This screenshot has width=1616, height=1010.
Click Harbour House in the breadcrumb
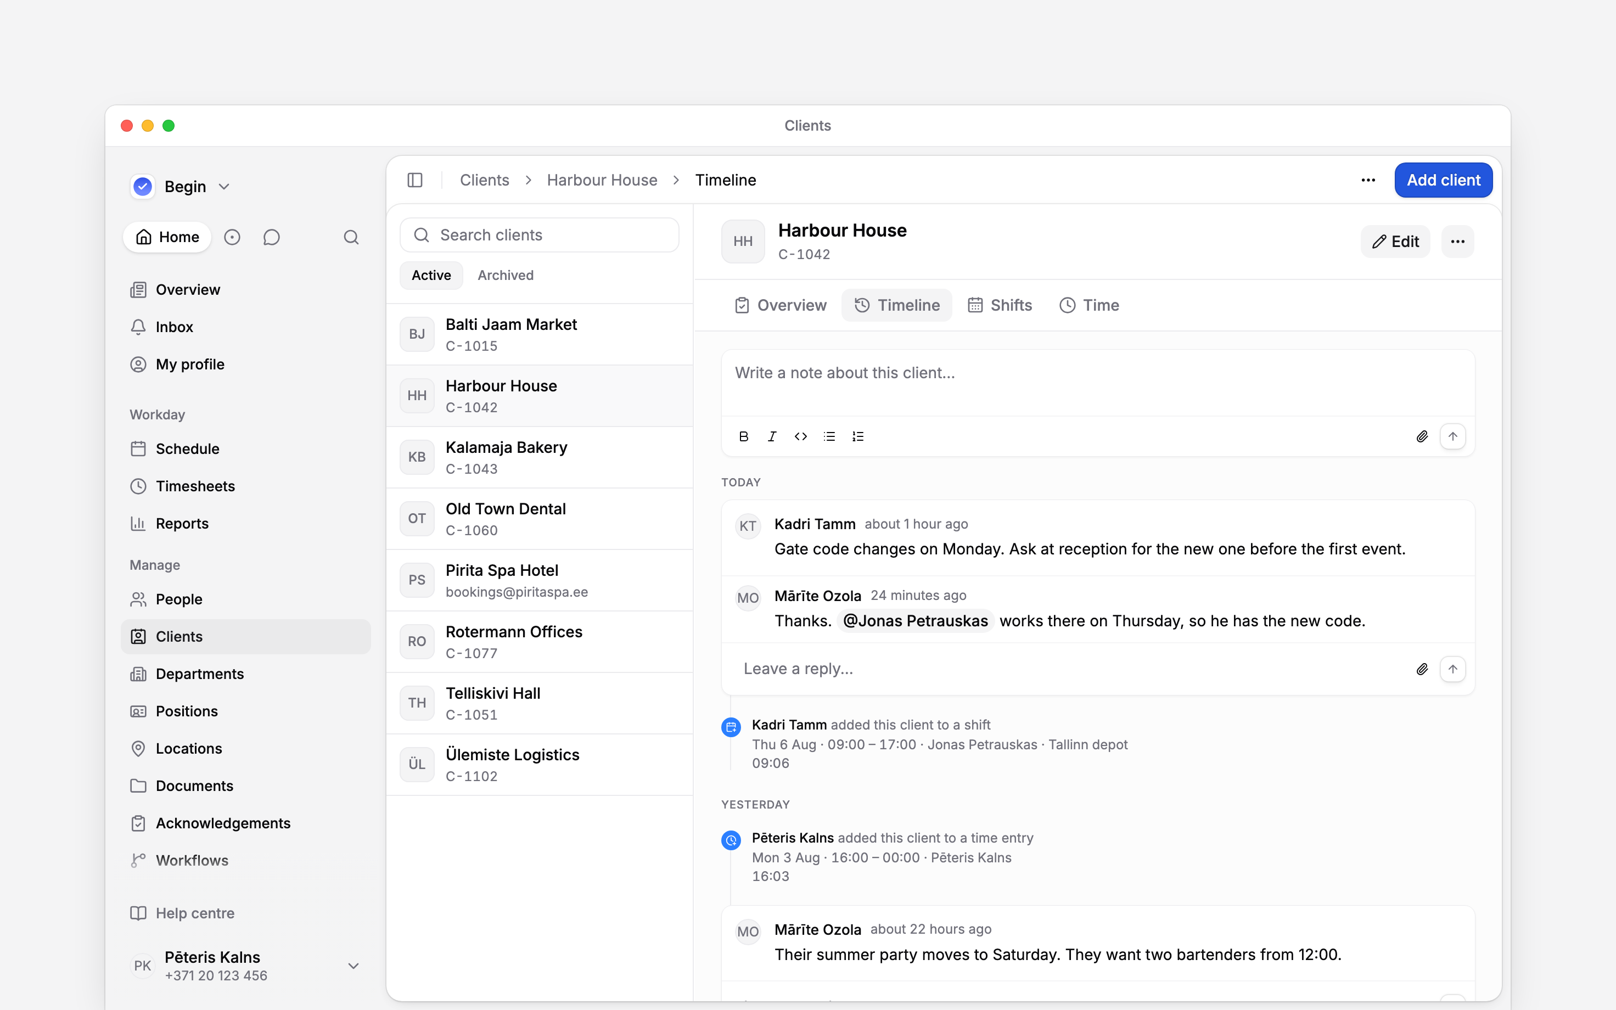[x=602, y=181]
